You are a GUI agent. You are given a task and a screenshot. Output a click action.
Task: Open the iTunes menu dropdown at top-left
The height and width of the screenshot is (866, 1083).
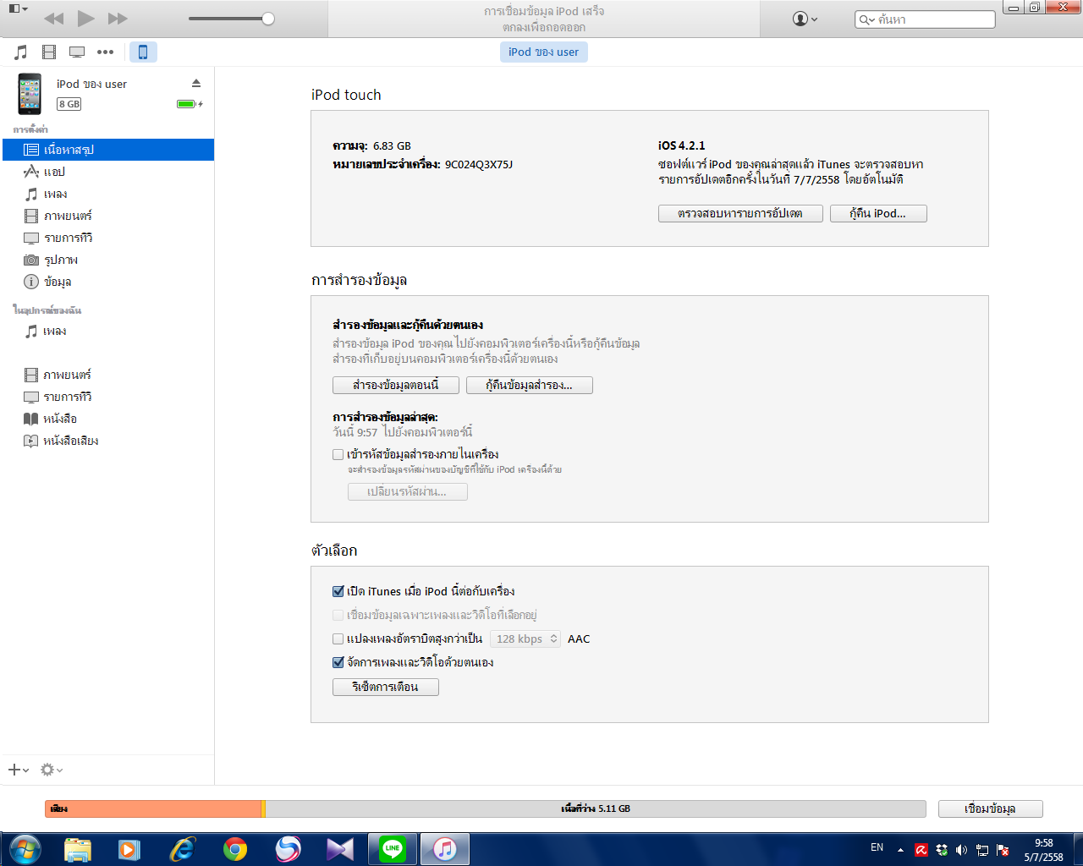[x=17, y=8]
